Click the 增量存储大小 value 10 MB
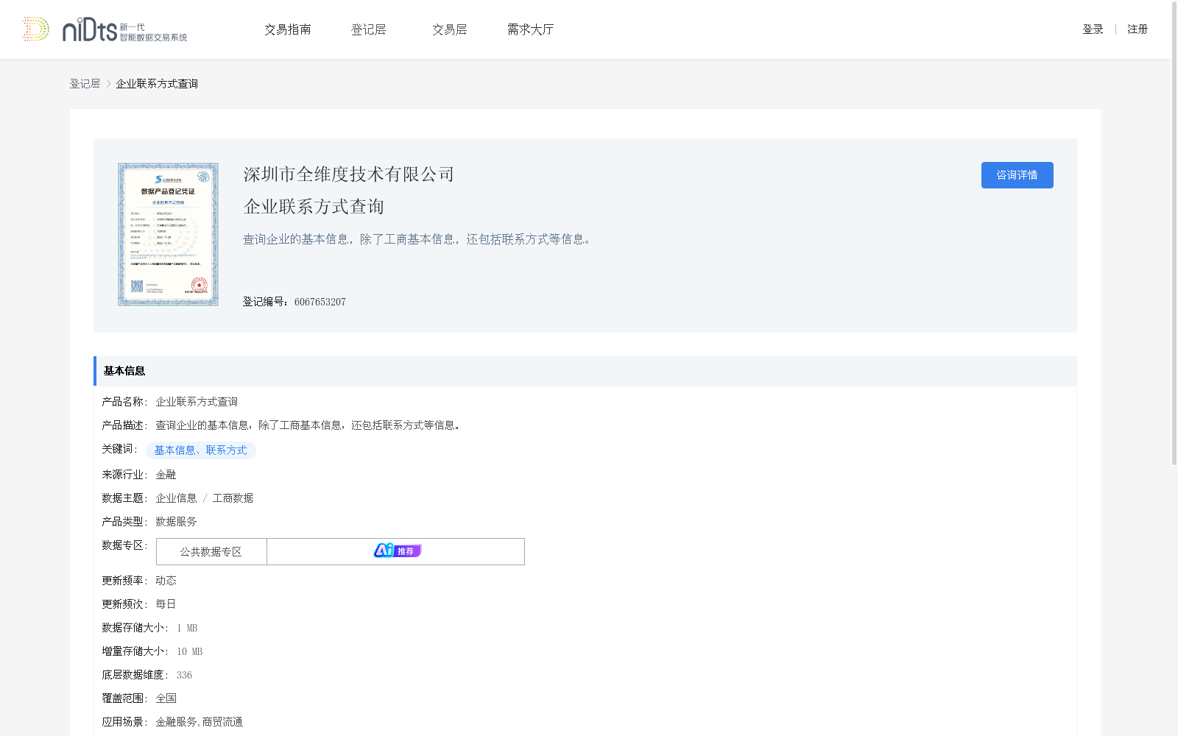 189,651
